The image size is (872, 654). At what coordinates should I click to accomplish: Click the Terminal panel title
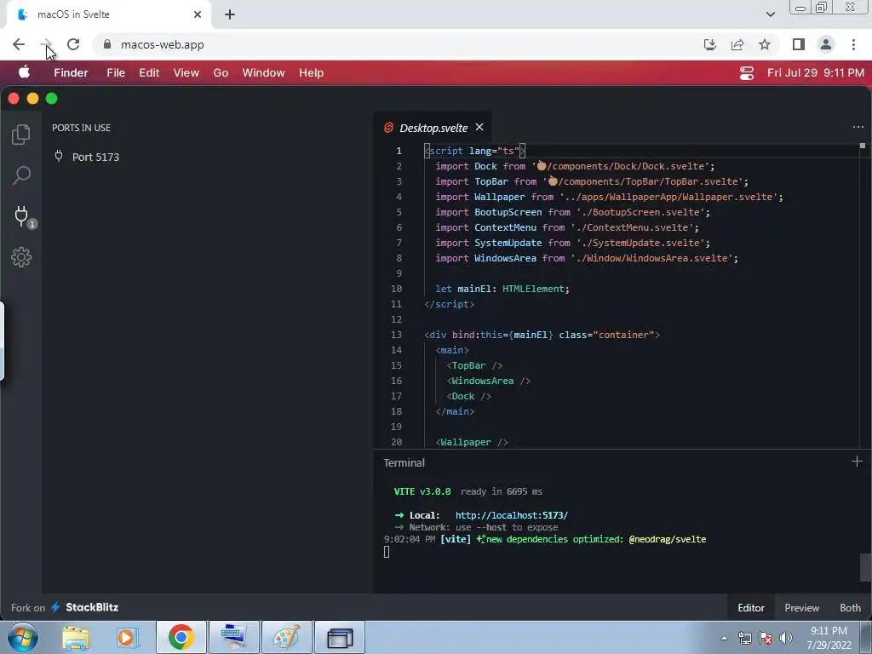(404, 462)
